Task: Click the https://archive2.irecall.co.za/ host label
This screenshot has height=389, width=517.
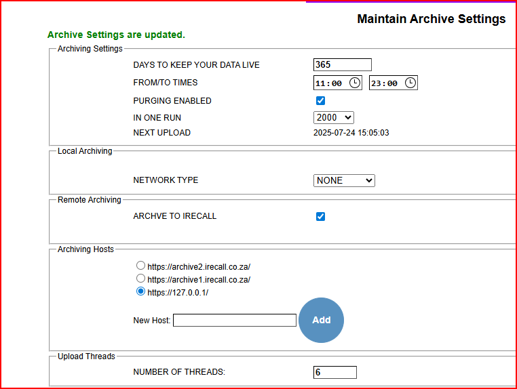Action: point(199,267)
